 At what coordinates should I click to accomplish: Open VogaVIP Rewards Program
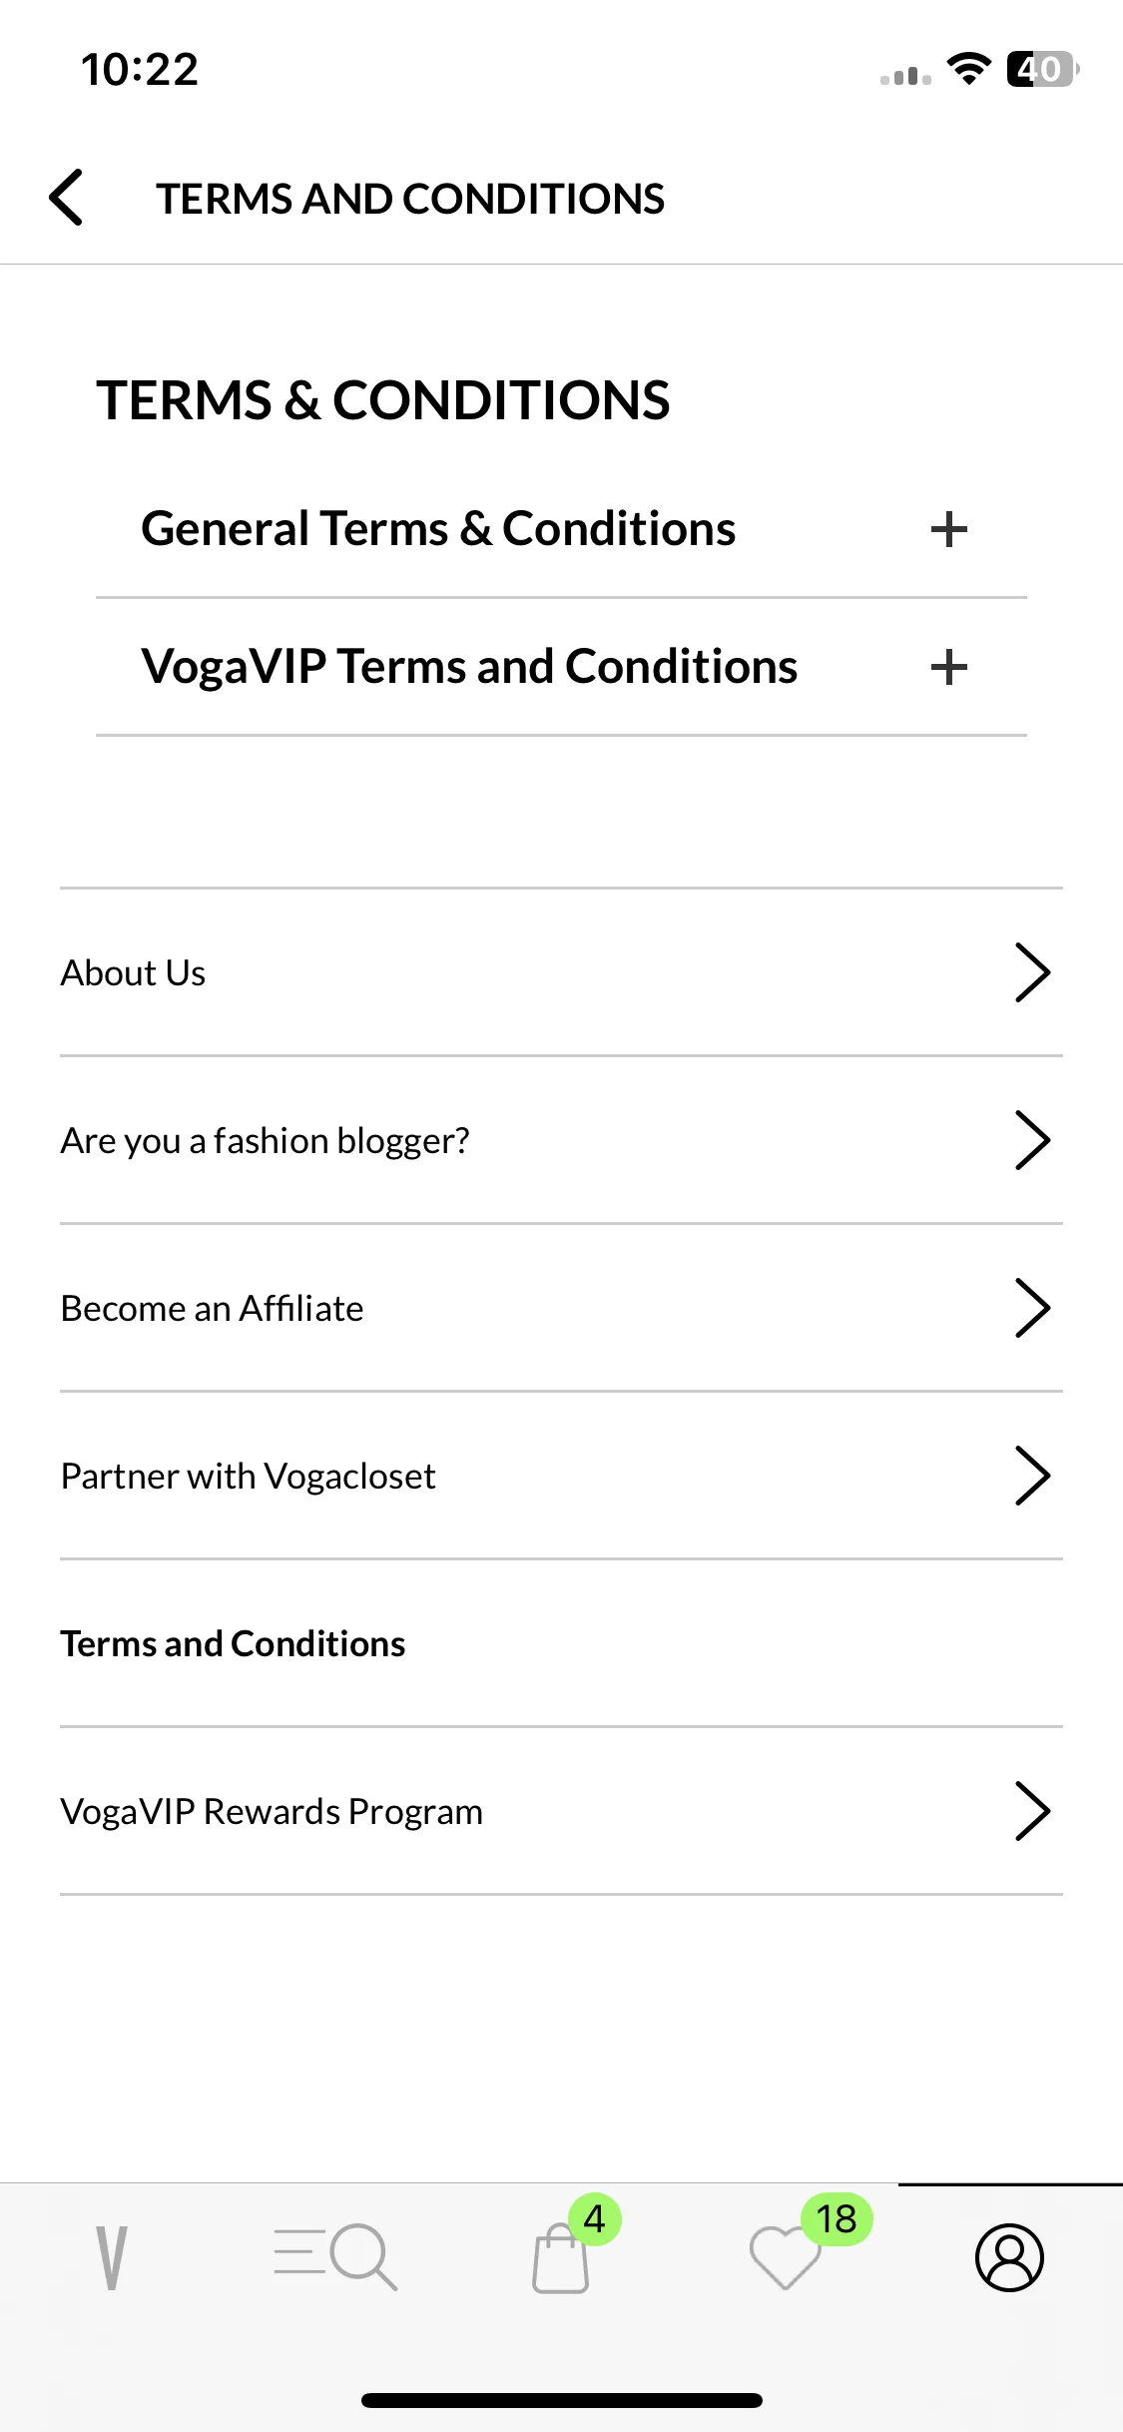point(561,1811)
